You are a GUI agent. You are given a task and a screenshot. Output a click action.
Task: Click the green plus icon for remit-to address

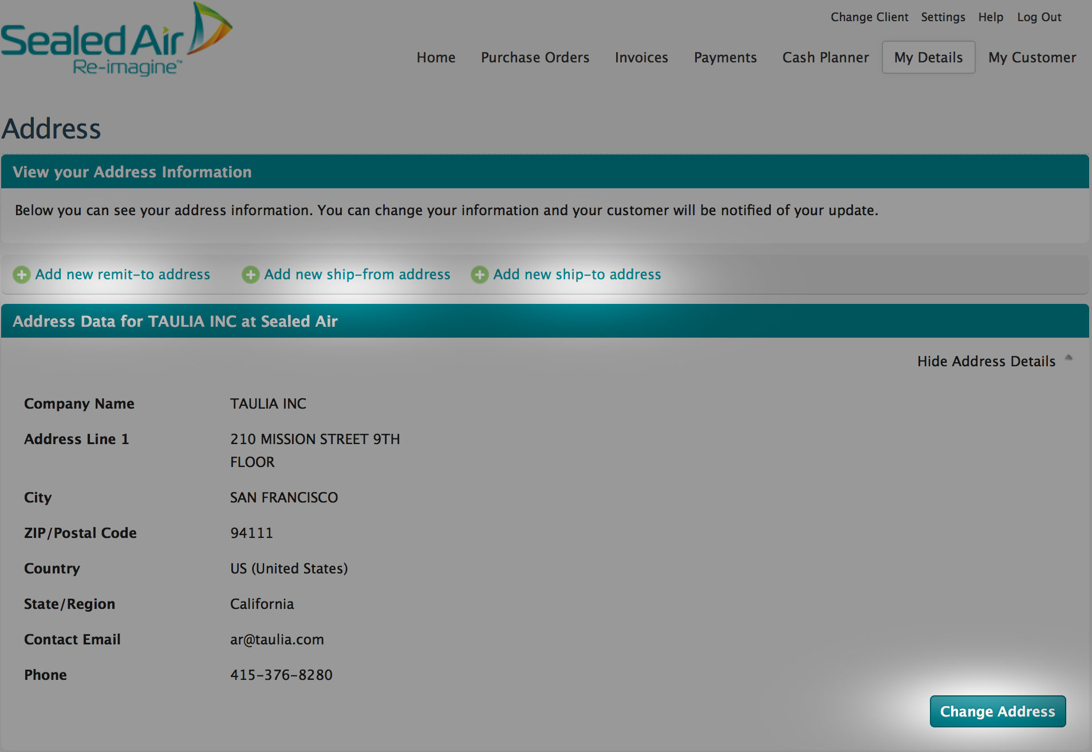22,275
